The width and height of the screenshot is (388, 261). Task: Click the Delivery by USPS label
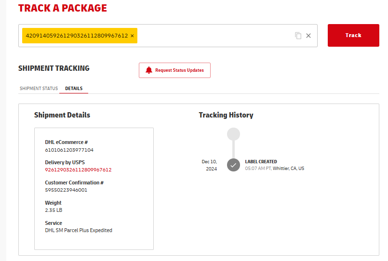pos(65,162)
